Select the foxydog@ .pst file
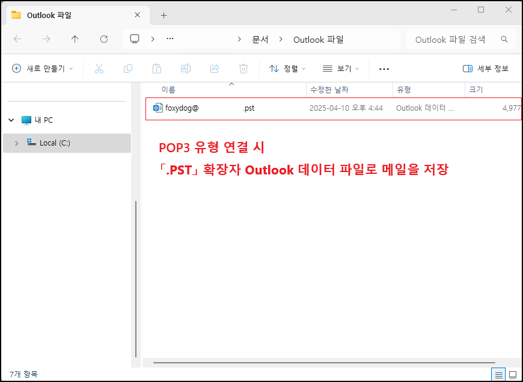The width and height of the screenshot is (523, 382). (x=334, y=108)
